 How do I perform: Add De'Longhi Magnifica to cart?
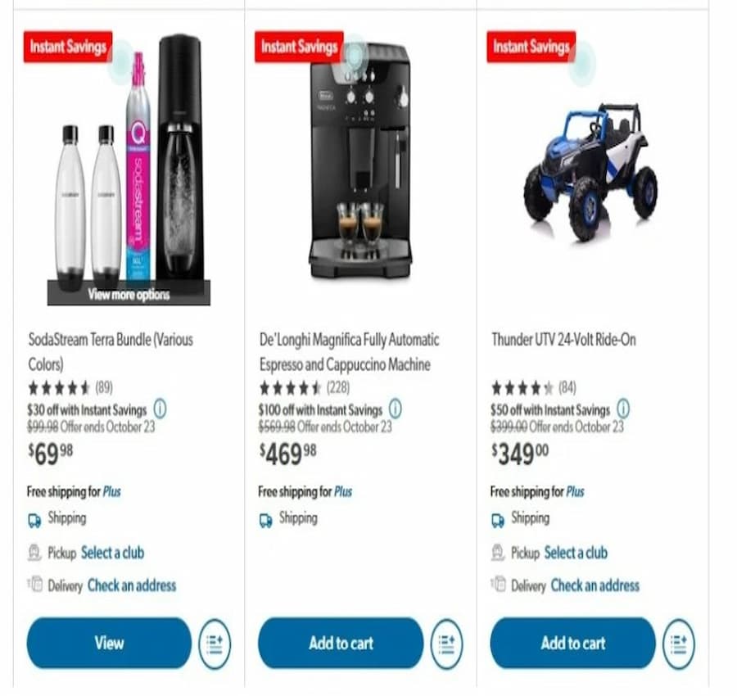click(341, 643)
